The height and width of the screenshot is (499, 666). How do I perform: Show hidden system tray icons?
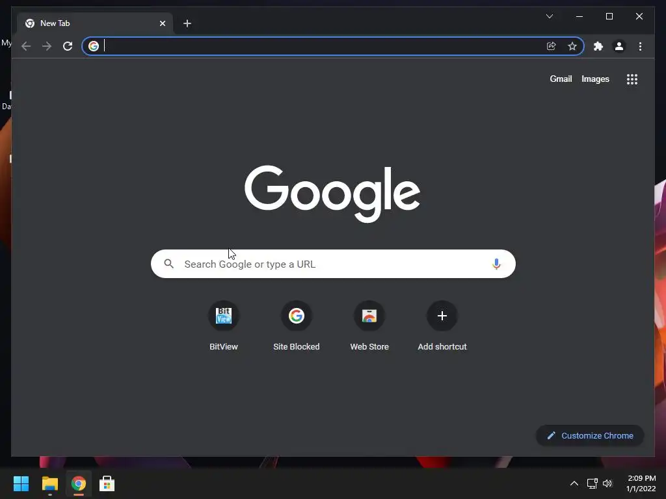(574, 483)
